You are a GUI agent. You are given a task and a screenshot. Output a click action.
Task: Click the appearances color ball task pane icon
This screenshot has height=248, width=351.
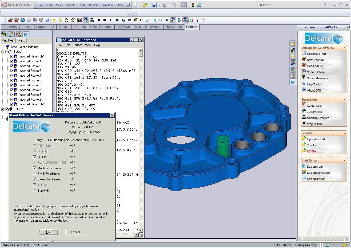pyautogui.click(x=293, y=69)
